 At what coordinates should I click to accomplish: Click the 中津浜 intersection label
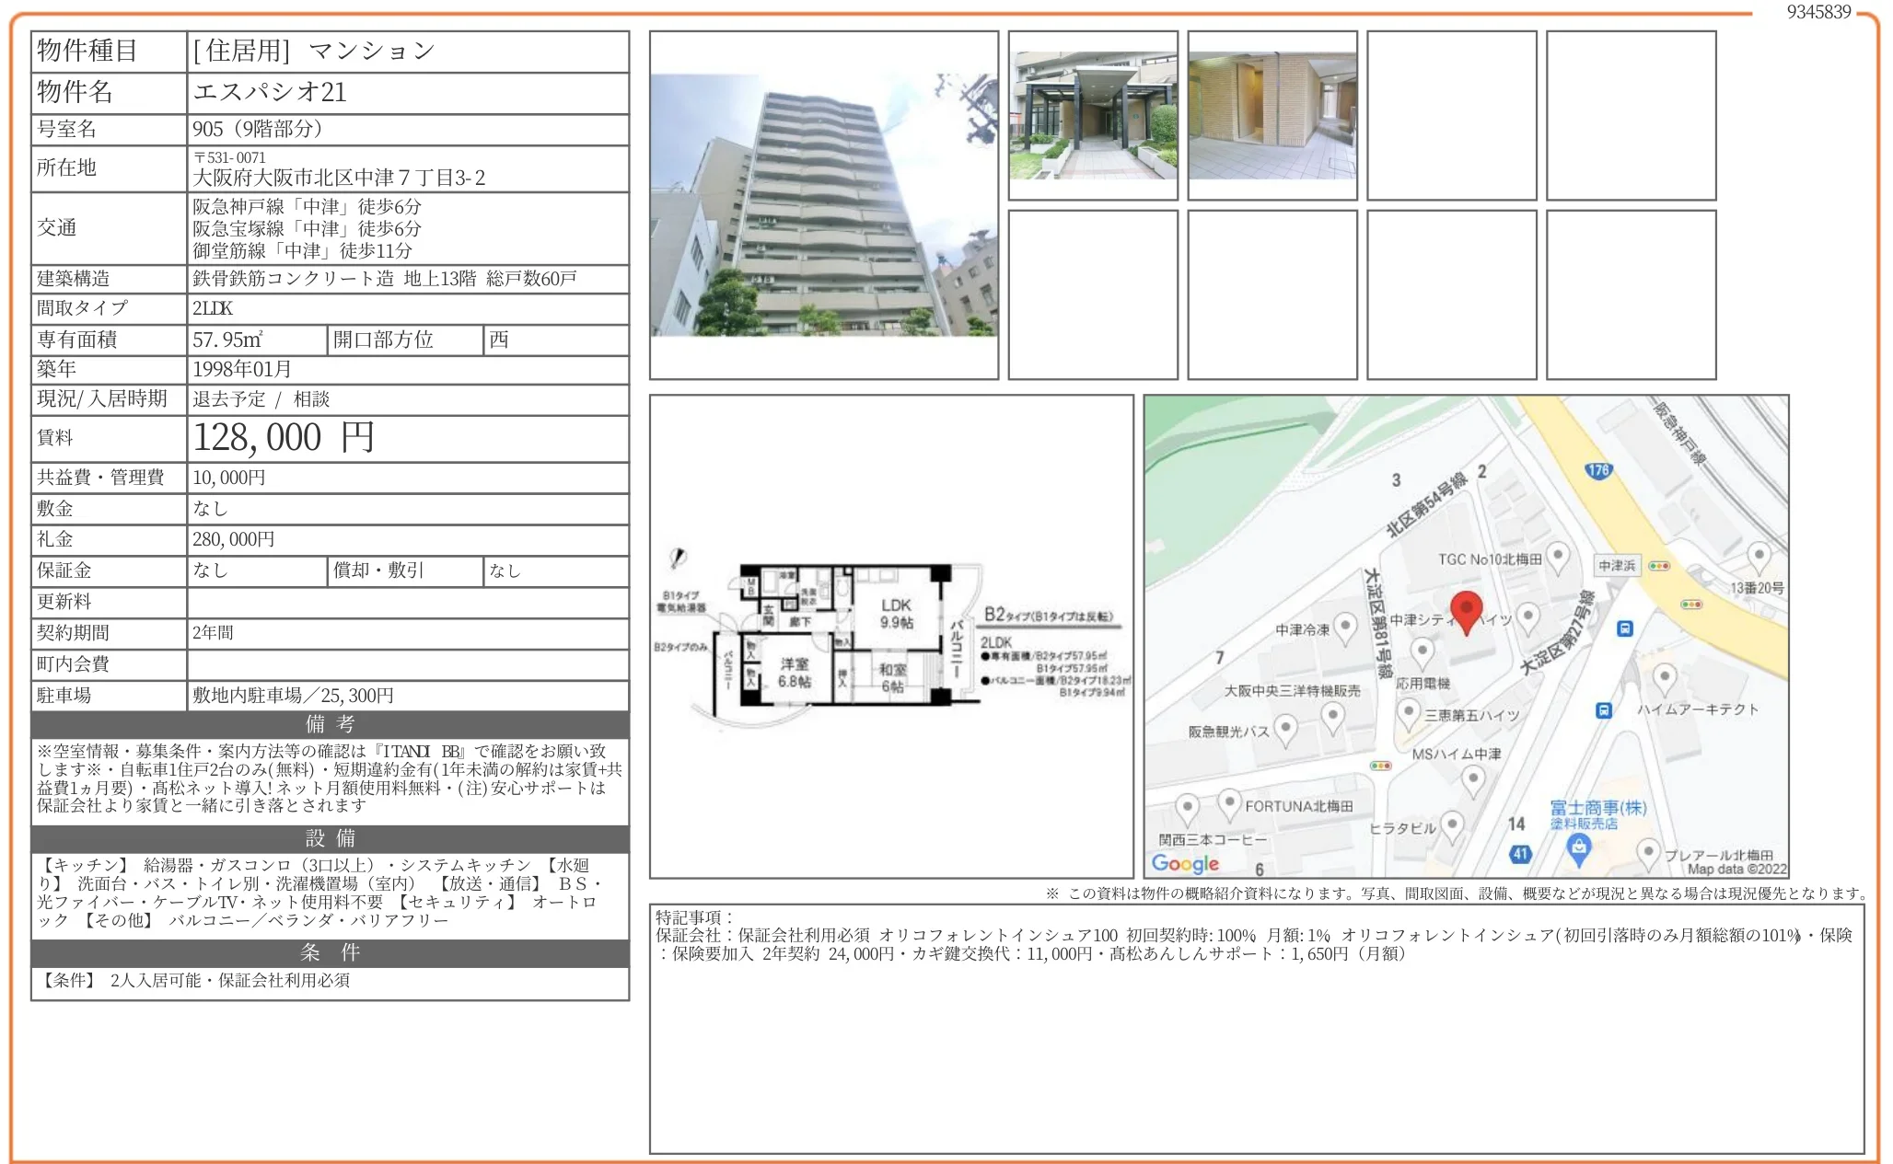pyautogui.click(x=1617, y=566)
